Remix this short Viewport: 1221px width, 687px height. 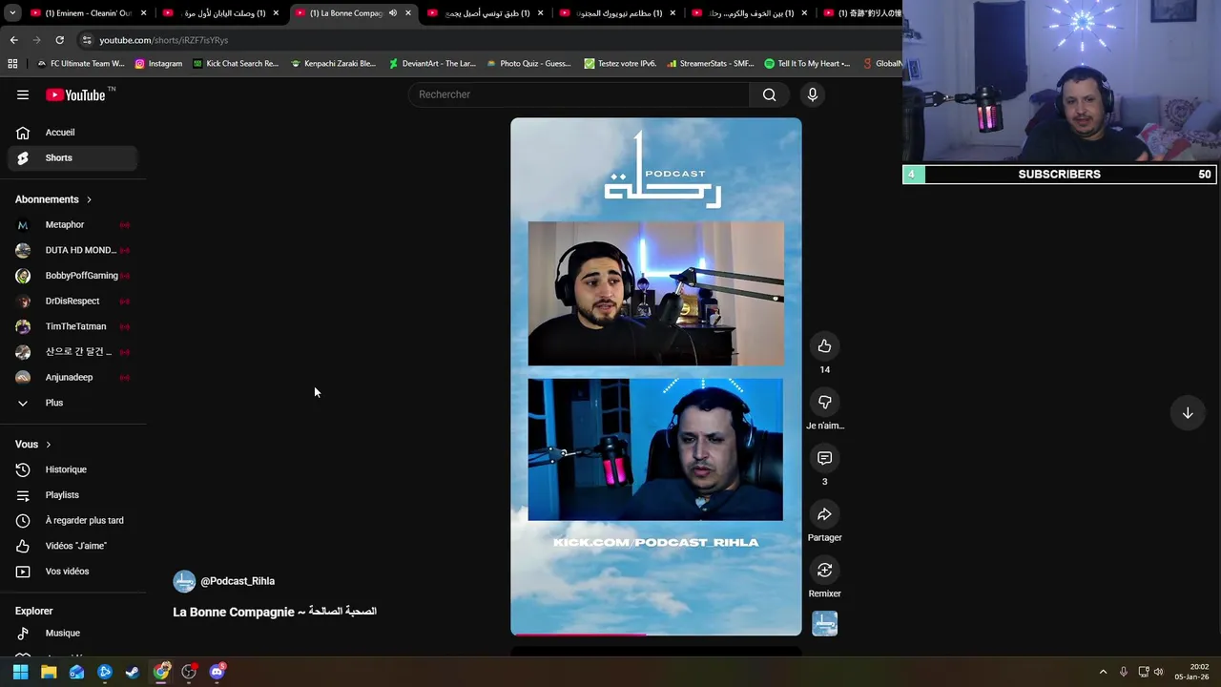tap(824, 570)
